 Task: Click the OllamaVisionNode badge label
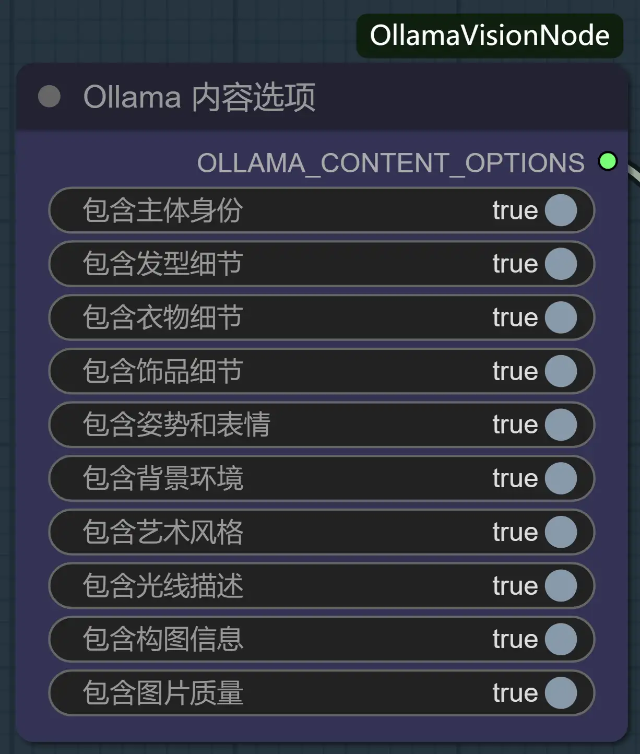point(490,36)
